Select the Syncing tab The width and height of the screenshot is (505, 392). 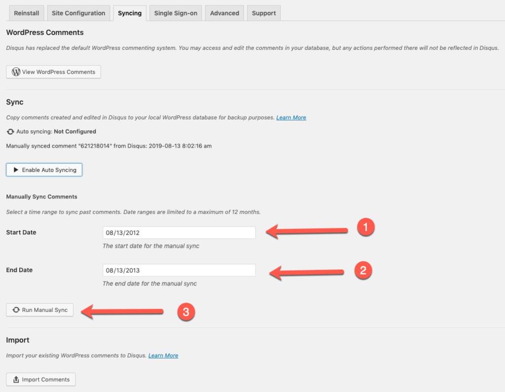[130, 13]
